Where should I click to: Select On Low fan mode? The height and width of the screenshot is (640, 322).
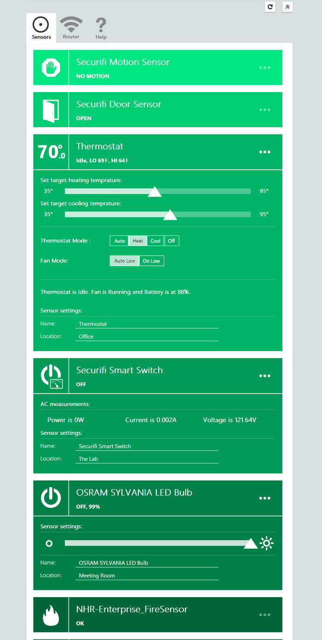click(x=151, y=261)
